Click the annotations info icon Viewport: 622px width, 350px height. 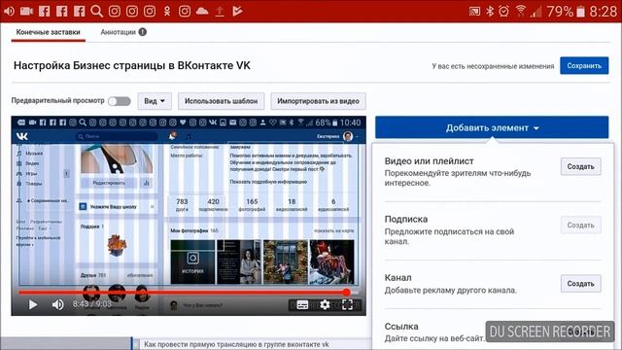pyautogui.click(x=143, y=32)
